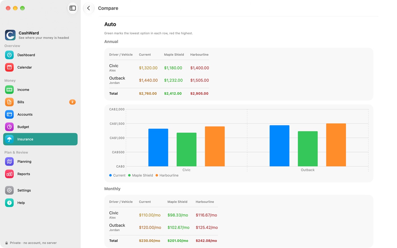Click the green Maple Shield bar for Outback

(308, 149)
